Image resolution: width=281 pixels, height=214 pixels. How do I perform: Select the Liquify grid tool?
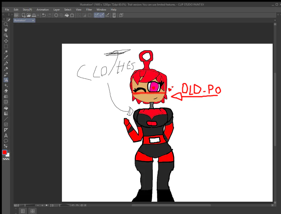pyautogui.click(x=6, y=102)
